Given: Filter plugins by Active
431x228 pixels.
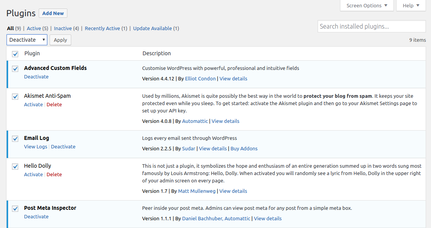Looking at the screenshot, I should (x=34, y=28).
